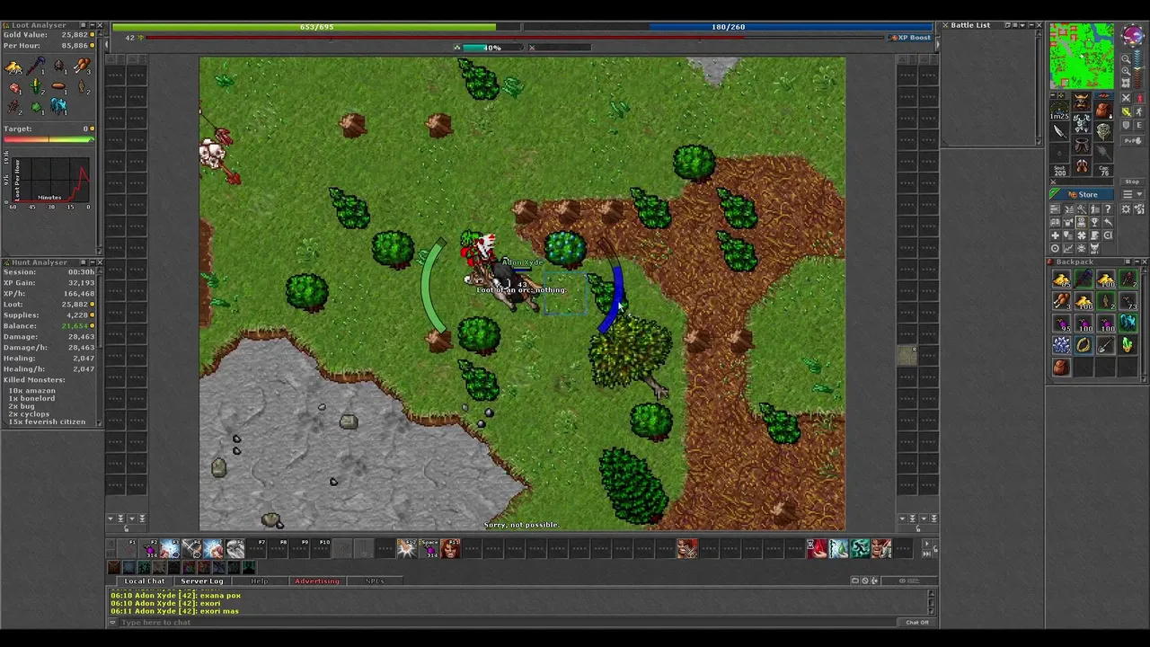Open the helmet equipment slot
Viewport: 1150px width, 647px height.
click(x=1083, y=102)
